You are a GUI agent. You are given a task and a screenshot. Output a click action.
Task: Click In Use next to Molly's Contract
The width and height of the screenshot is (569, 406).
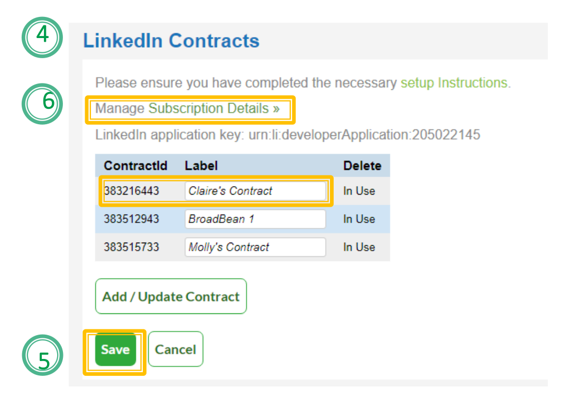coord(360,247)
